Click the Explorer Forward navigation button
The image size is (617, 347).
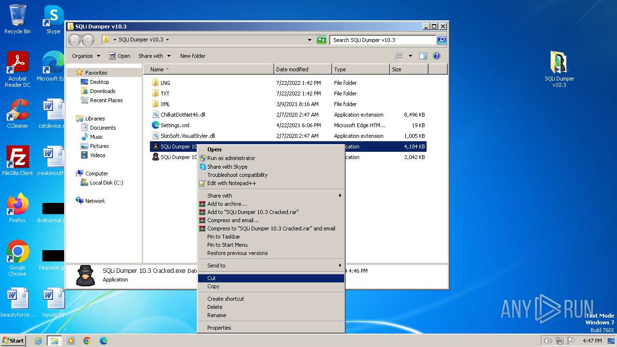[88, 40]
